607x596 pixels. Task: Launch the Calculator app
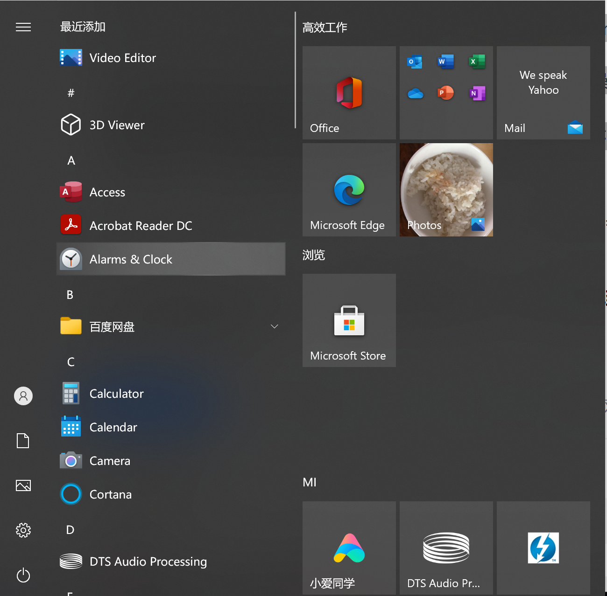click(116, 394)
